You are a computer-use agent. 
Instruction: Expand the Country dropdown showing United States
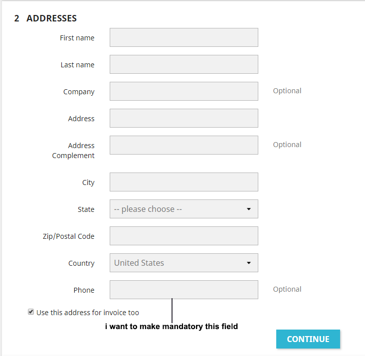[x=183, y=263]
